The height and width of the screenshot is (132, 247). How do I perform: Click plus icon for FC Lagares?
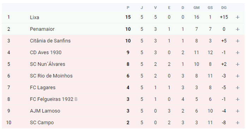(237, 88)
